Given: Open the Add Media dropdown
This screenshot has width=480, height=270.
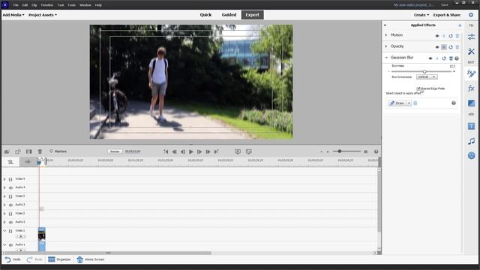Looking at the screenshot, I should [x=13, y=15].
